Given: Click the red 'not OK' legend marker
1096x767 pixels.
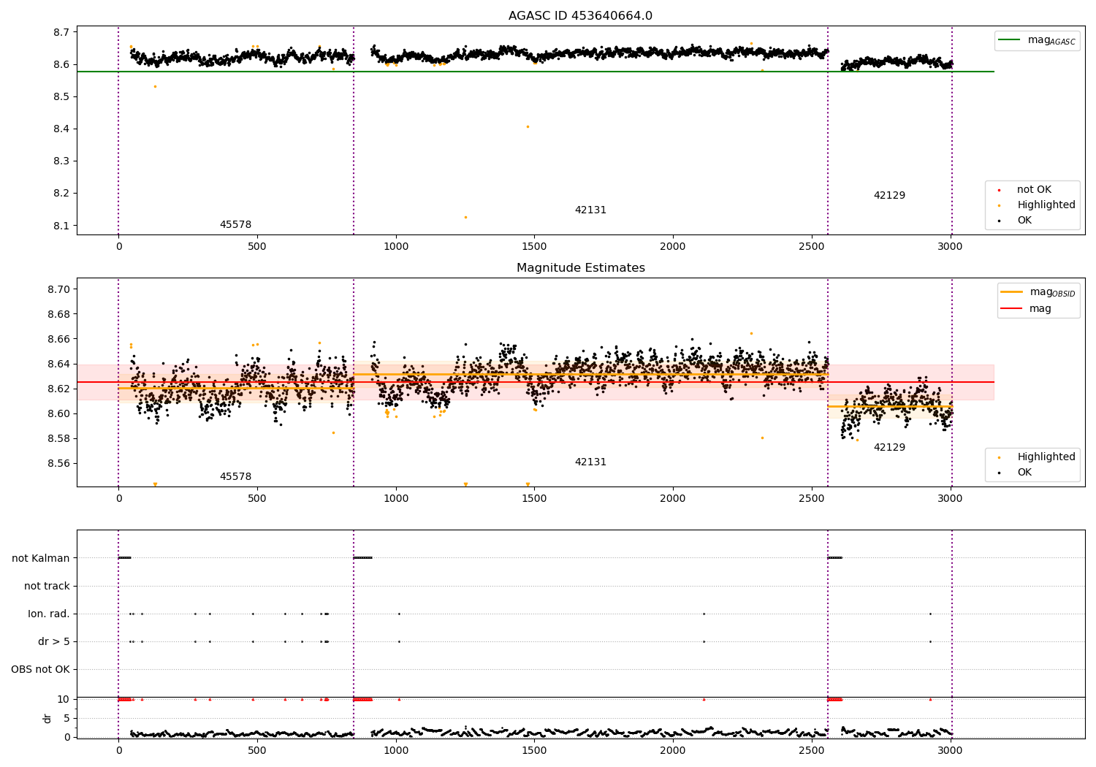Looking at the screenshot, I should 999,191.
